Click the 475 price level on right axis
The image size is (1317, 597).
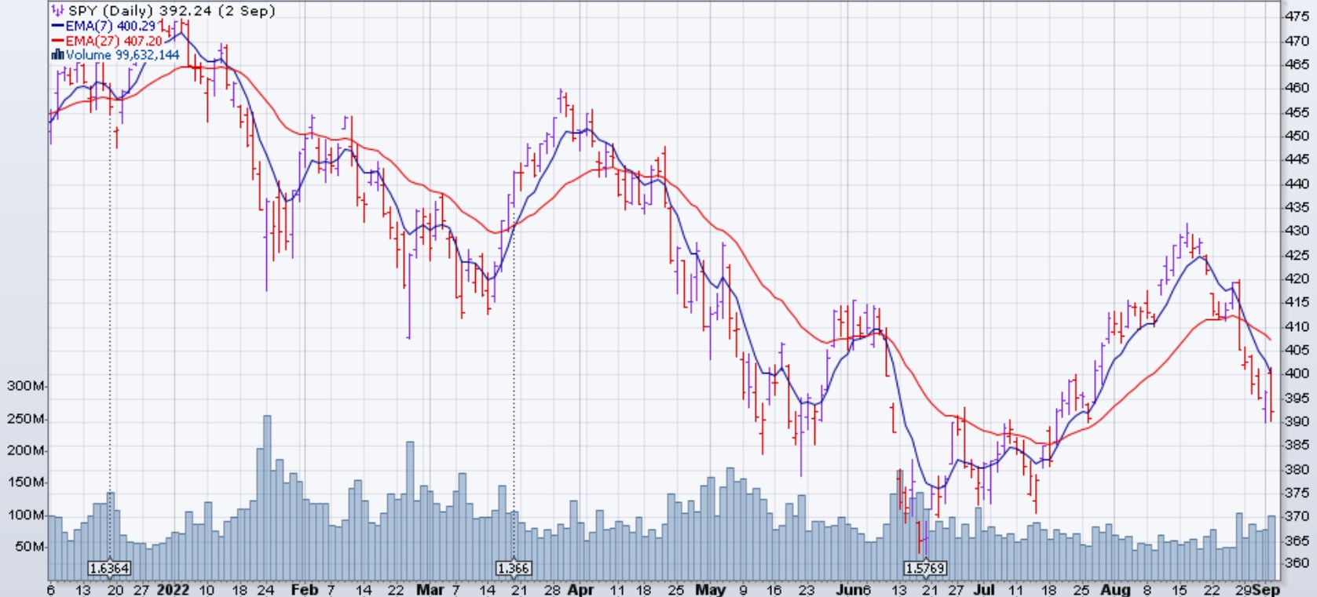point(1297,16)
